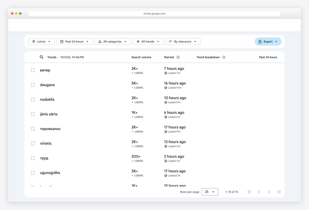The height and width of the screenshot is (210, 309).
Task: Click the 5K+ search volume value
Action: click(x=135, y=83)
